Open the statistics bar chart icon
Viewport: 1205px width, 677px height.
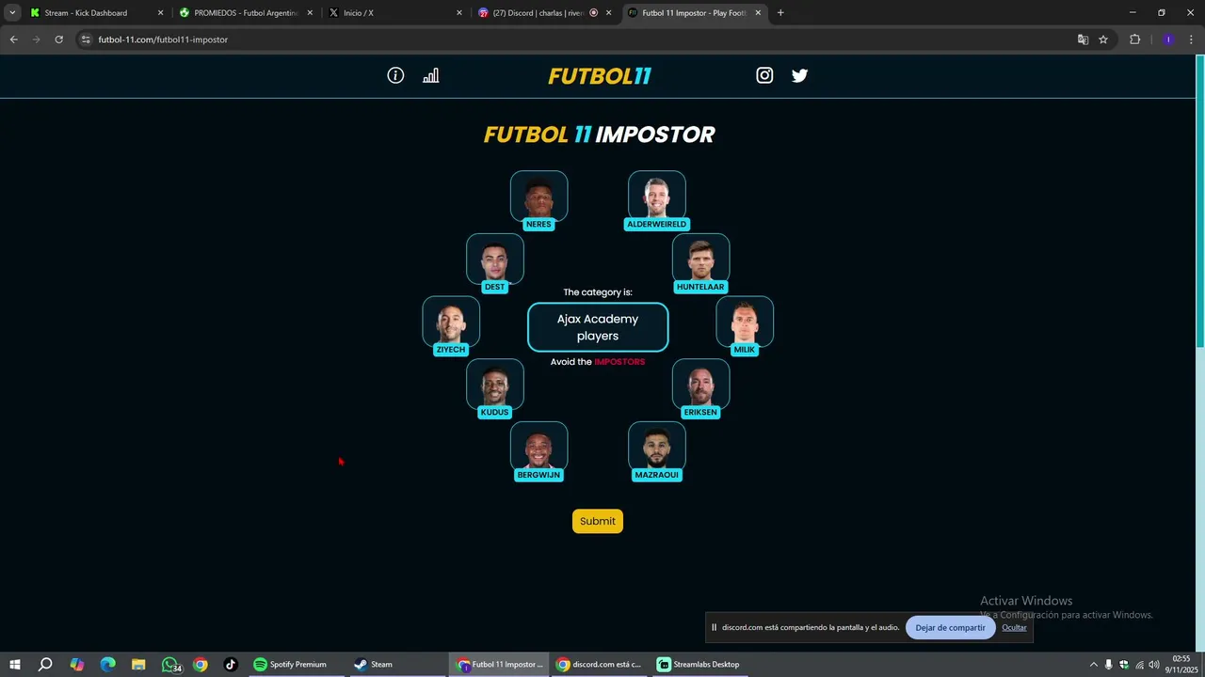(x=430, y=76)
